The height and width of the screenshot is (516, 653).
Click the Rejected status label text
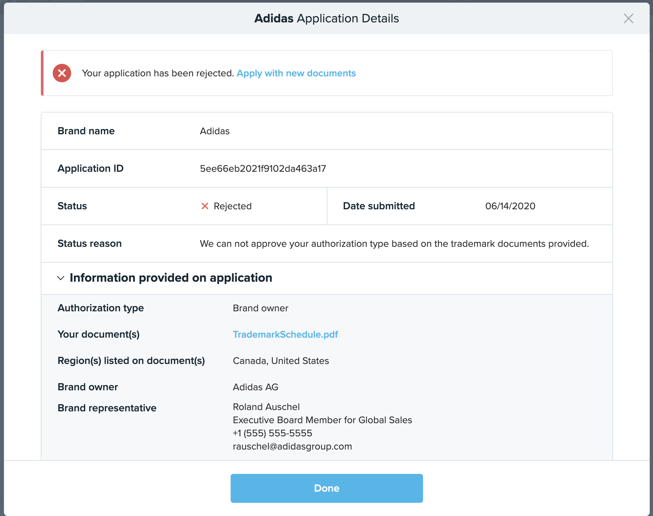[x=232, y=206]
